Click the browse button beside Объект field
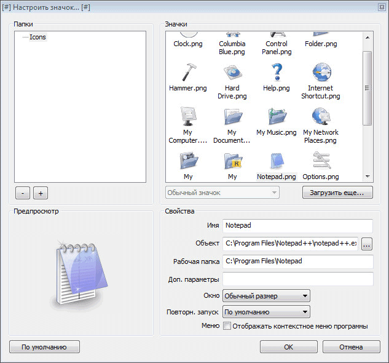The height and width of the screenshot is (363, 389). click(x=367, y=243)
